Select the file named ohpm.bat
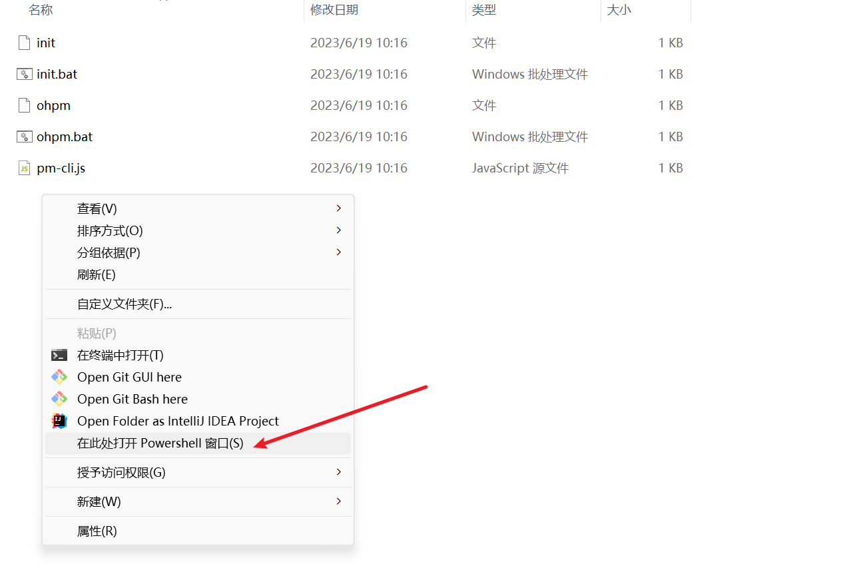 (x=65, y=137)
